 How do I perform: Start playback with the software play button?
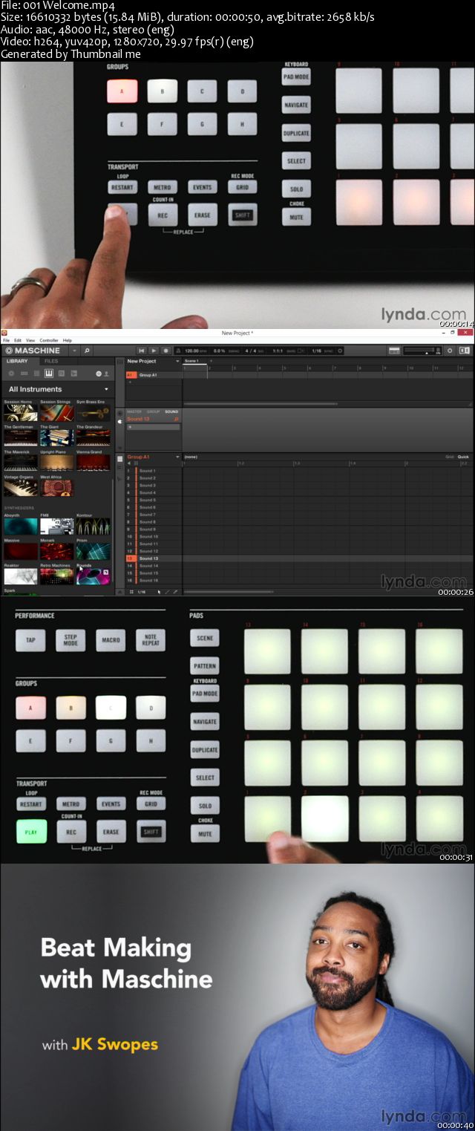(x=154, y=351)
